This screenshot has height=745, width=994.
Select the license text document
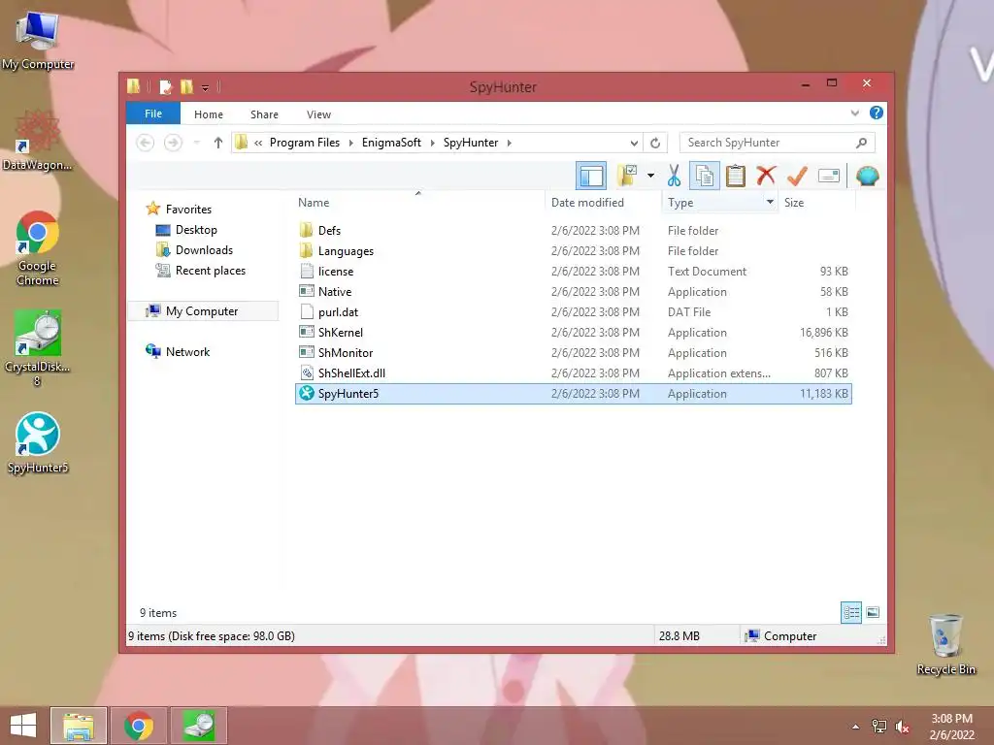click(573, 272)
